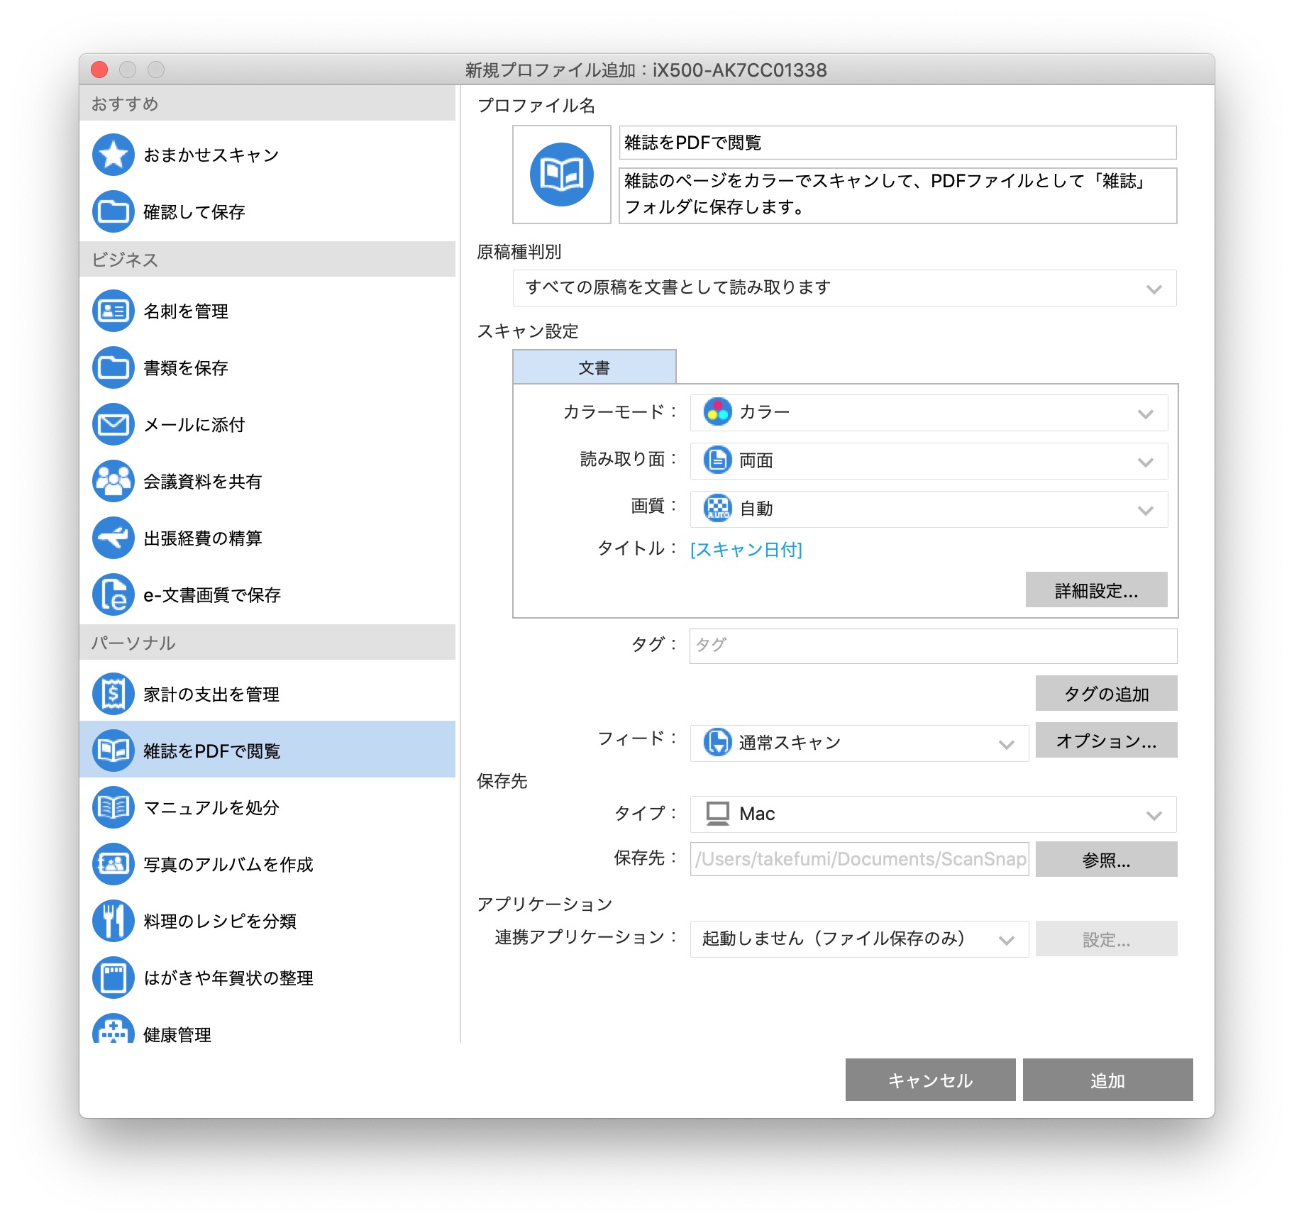Select the e-文書画質で保存 profile label

pos(212,595)
